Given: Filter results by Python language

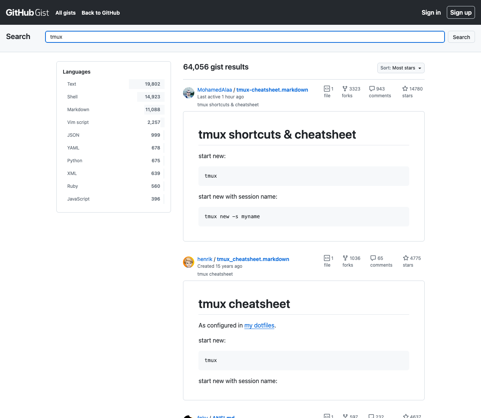Looking at the screenshot, I should coord(113,161).
